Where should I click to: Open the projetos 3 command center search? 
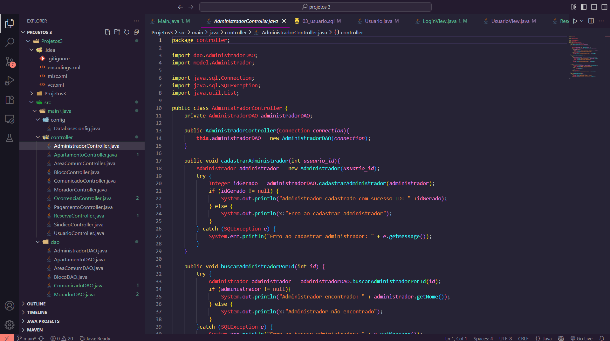pyautogui.click(x=315, y=7)
